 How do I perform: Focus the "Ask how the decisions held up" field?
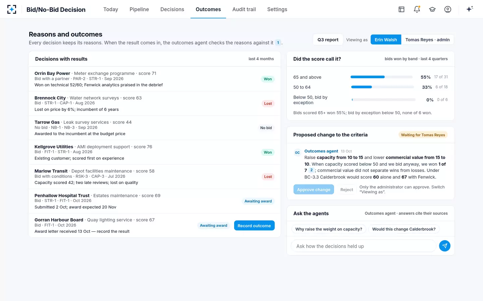(x=363, y=246)
